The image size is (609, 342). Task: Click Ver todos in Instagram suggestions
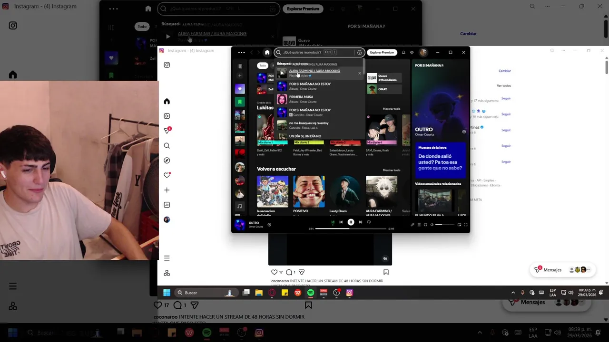tap(503, 86)
